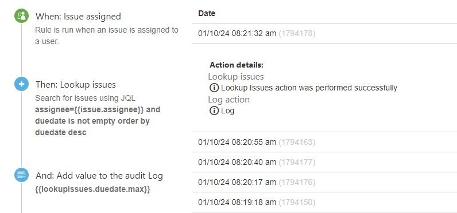Expand the 08:20:17 am audit log entry
Screen dimensions: 457x213
pyautogui.click(x=325, y=182)
